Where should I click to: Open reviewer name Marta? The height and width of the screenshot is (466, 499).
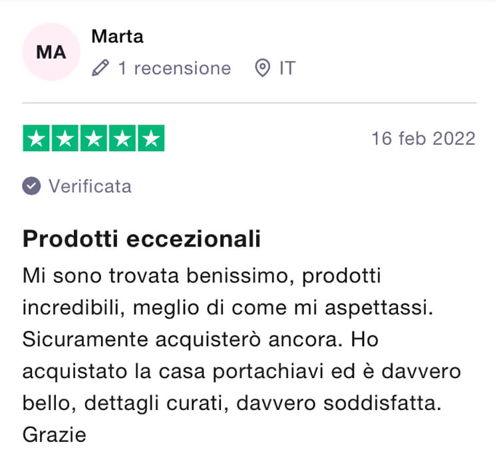point(117,37)
